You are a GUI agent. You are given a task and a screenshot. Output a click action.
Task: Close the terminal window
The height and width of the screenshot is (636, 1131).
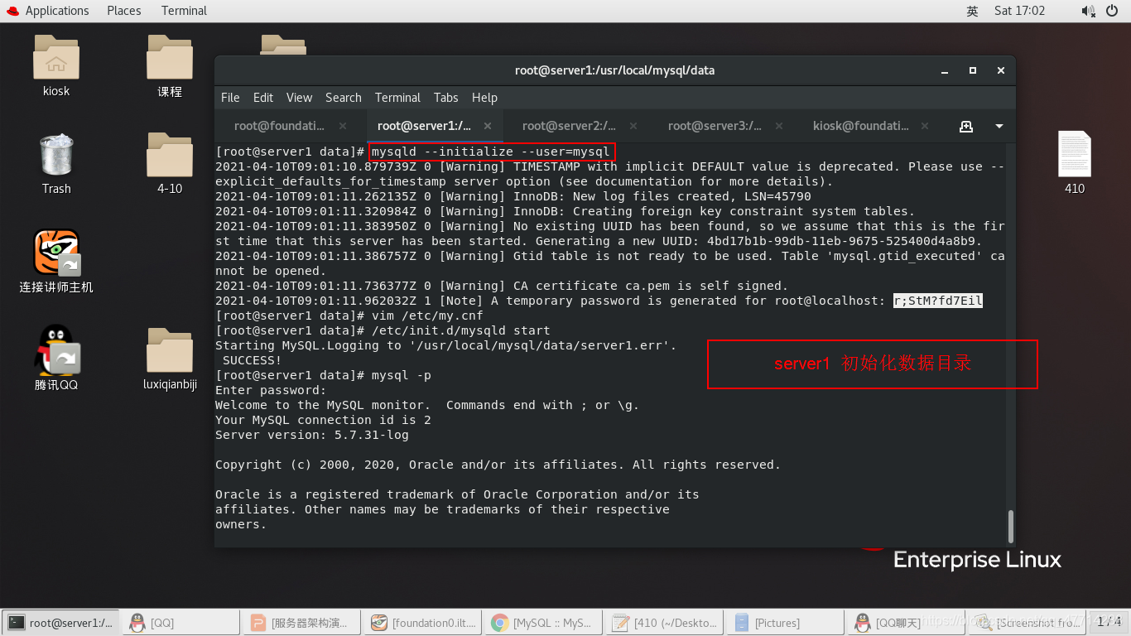click(1000, 70)
